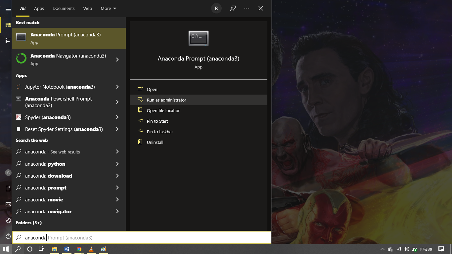Click the taskbar search magnifier icon

18,249
